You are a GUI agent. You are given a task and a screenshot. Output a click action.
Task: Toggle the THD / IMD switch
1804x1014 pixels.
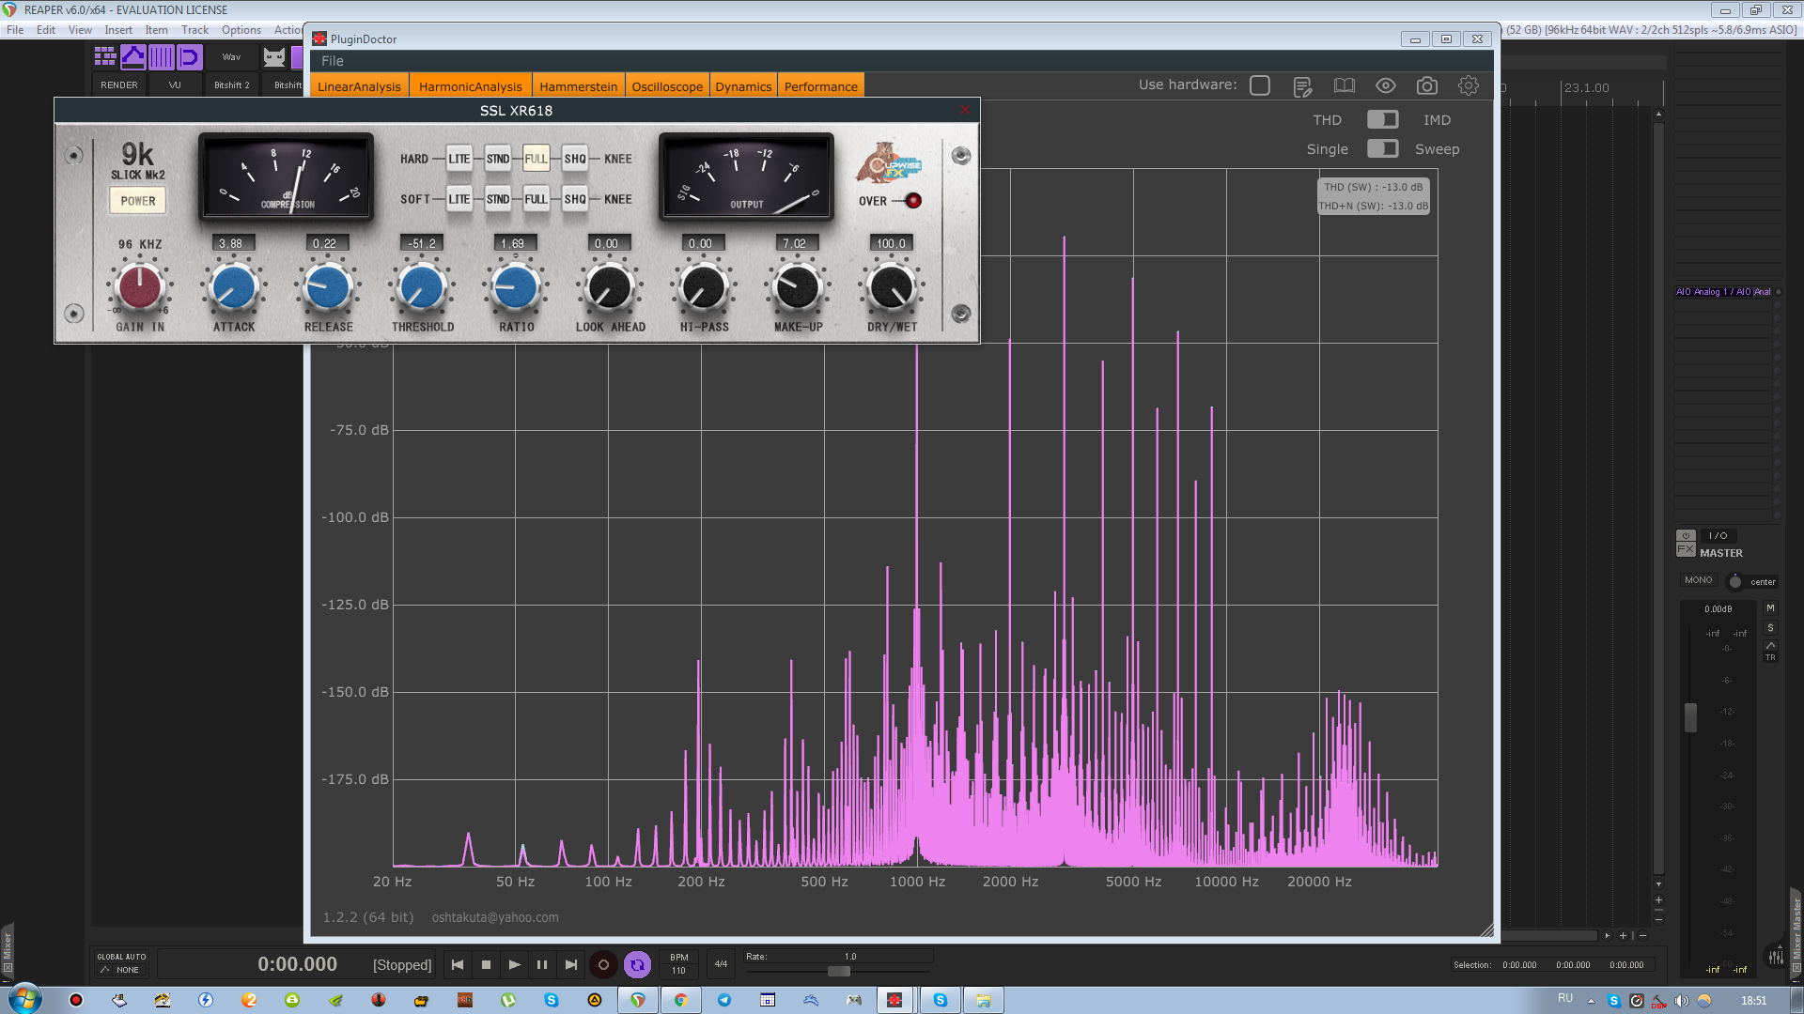[x=1382, y=119]
